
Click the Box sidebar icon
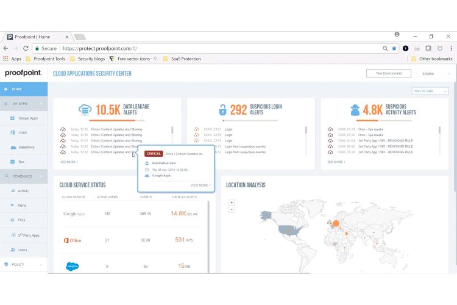(12, 162)
